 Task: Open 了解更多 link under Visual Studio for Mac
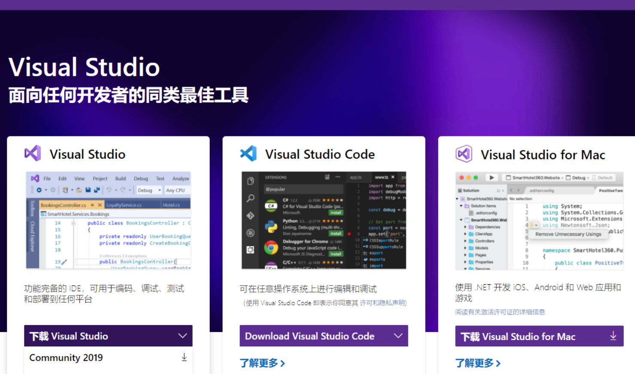[478, 363]
